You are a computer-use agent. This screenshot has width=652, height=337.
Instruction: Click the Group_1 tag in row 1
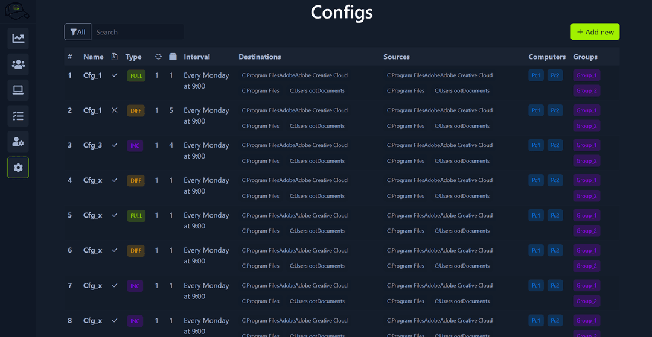click(586, 75)
